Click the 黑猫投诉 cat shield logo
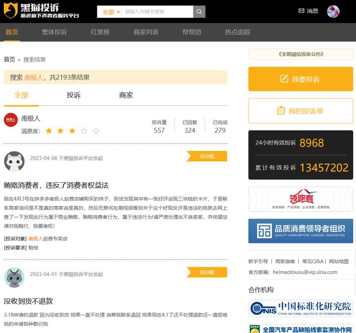This screenshot has height=333, width=356. 11,10
